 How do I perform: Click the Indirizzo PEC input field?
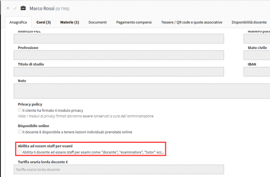click(119, 39)
